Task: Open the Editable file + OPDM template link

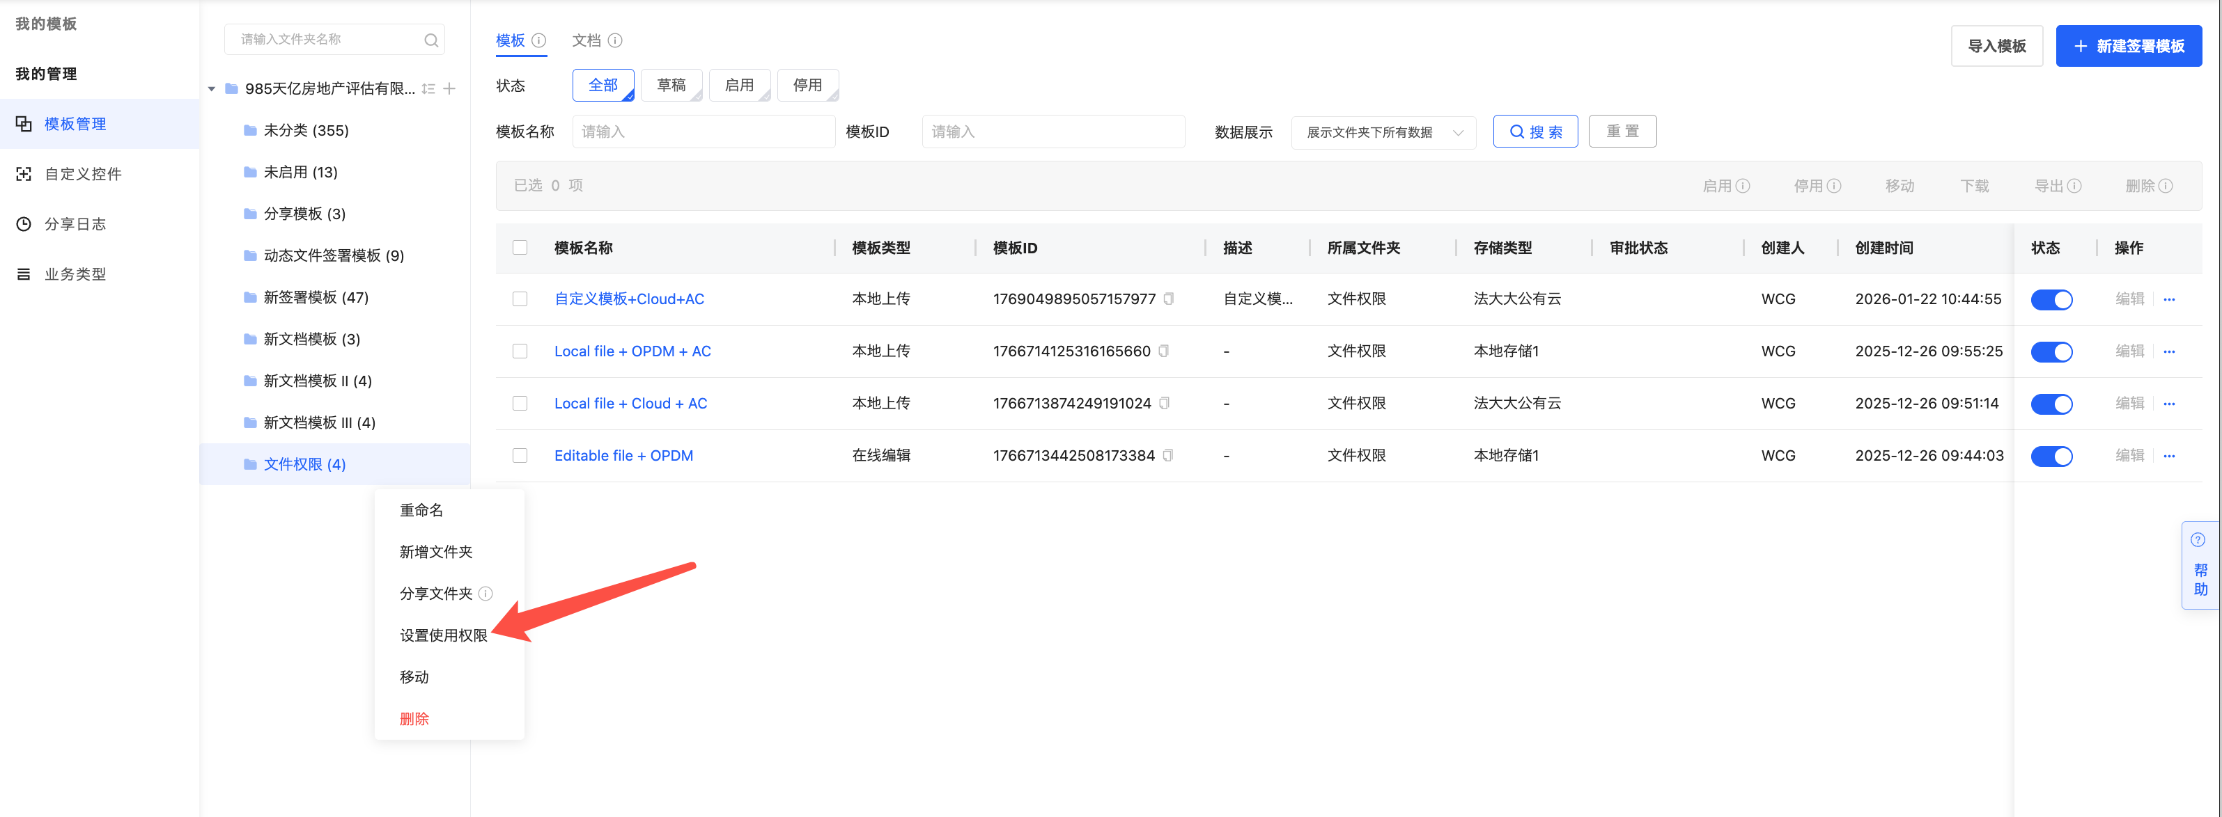Action: 623,456
